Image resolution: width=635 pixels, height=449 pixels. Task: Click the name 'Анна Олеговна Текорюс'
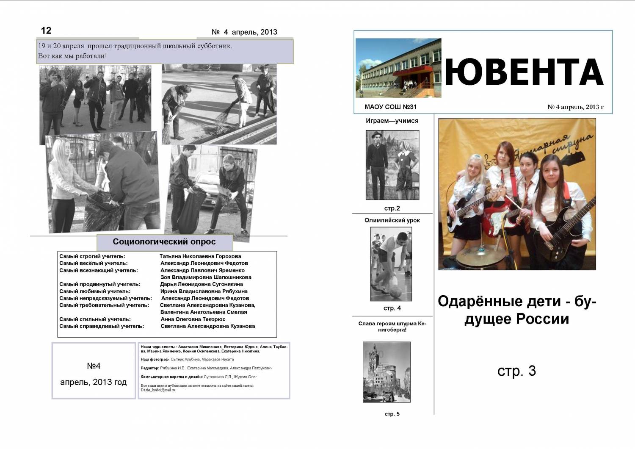(193, 319)
